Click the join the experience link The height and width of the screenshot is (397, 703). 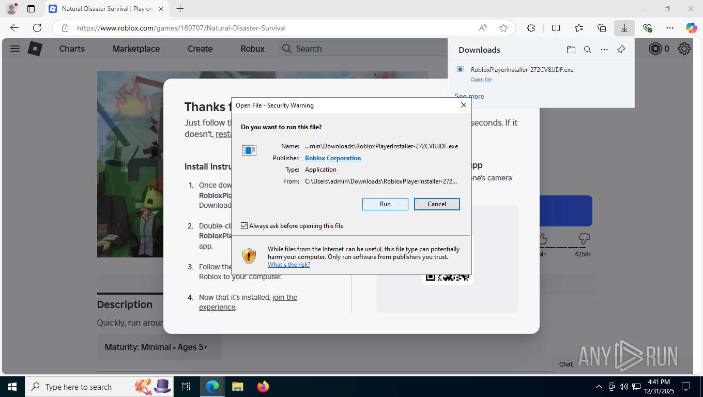coord(248,302)
